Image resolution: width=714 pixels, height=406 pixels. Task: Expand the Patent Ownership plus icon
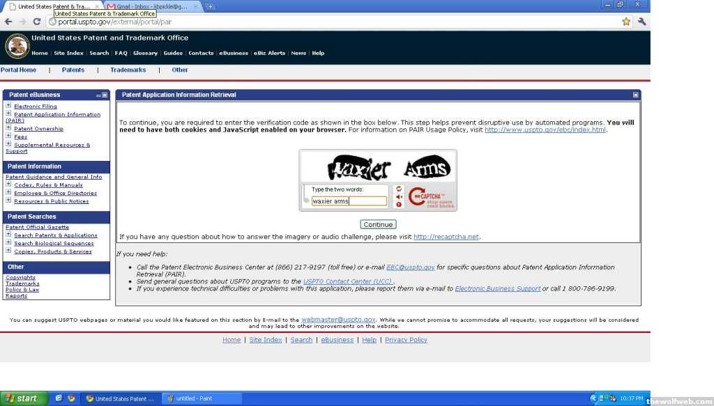tap(8, 128)
